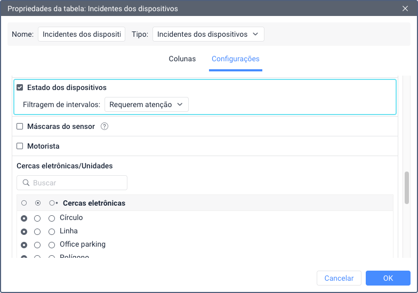Select the middle radio button for Círculo
Screen dimensions: 418x293
[x=37, y=218]
